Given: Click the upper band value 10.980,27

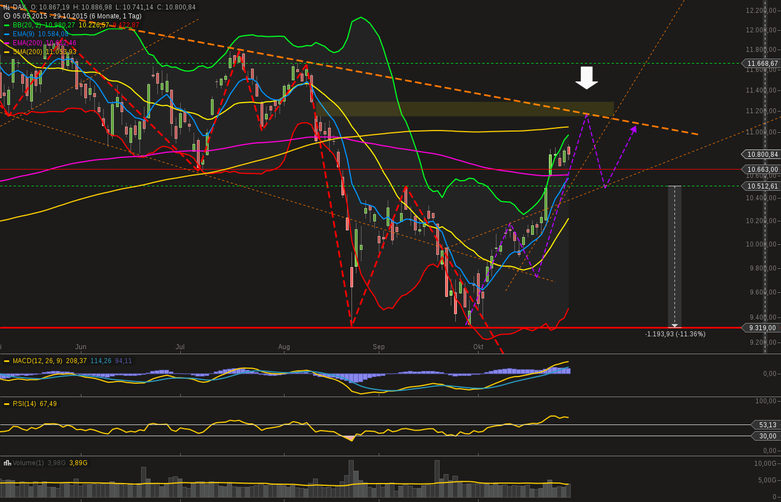Looking at the screenshot, I should [x=60, y=25].
